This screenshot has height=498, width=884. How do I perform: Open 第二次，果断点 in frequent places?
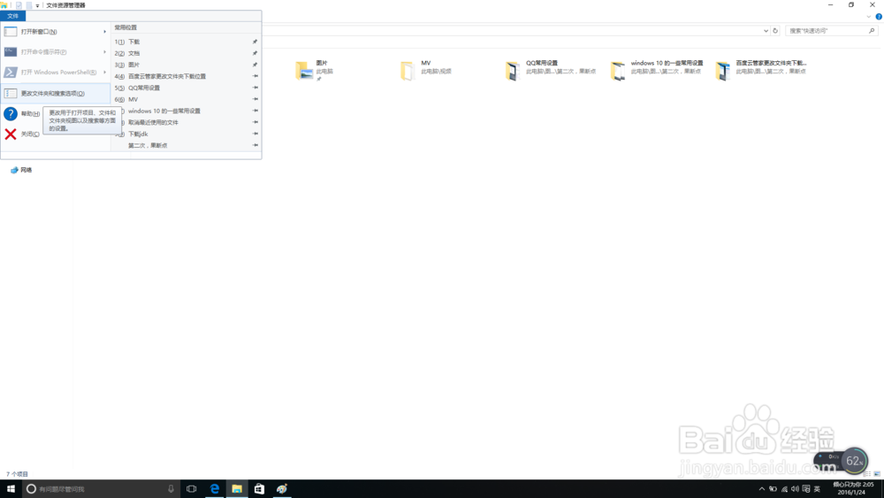point(186,146)
